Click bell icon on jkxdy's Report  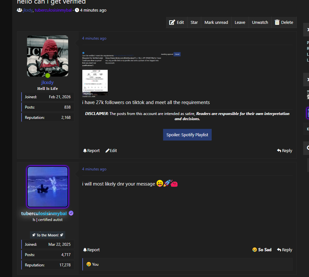(85, 151)
